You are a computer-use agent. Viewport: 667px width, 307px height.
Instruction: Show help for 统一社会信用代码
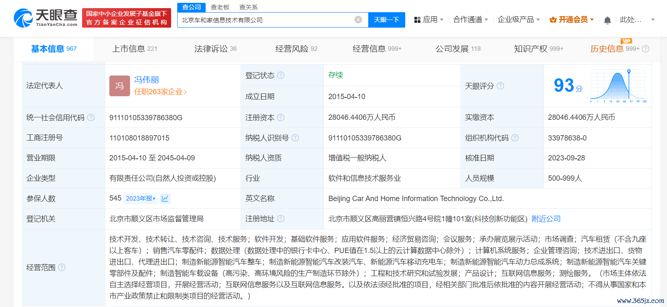(x=91, y=117)
